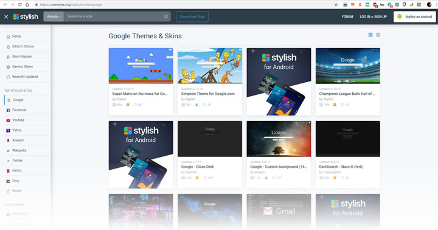Click the Youtube sidebar icon
The image size is (438, 230).
point(8,120)
